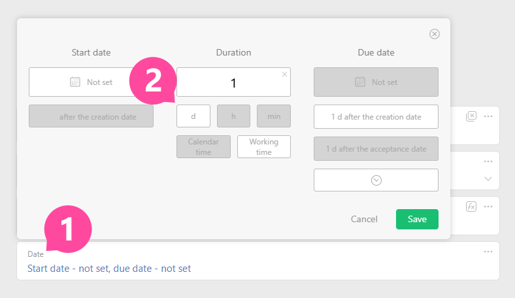Expand more due date options with chevron
The width and height of the screenshot is (515, 298).
376,180
